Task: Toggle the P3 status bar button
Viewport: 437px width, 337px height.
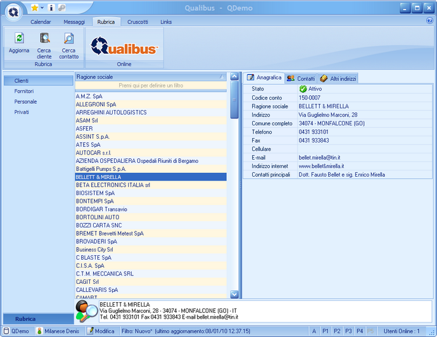Action: click(348, 331)
